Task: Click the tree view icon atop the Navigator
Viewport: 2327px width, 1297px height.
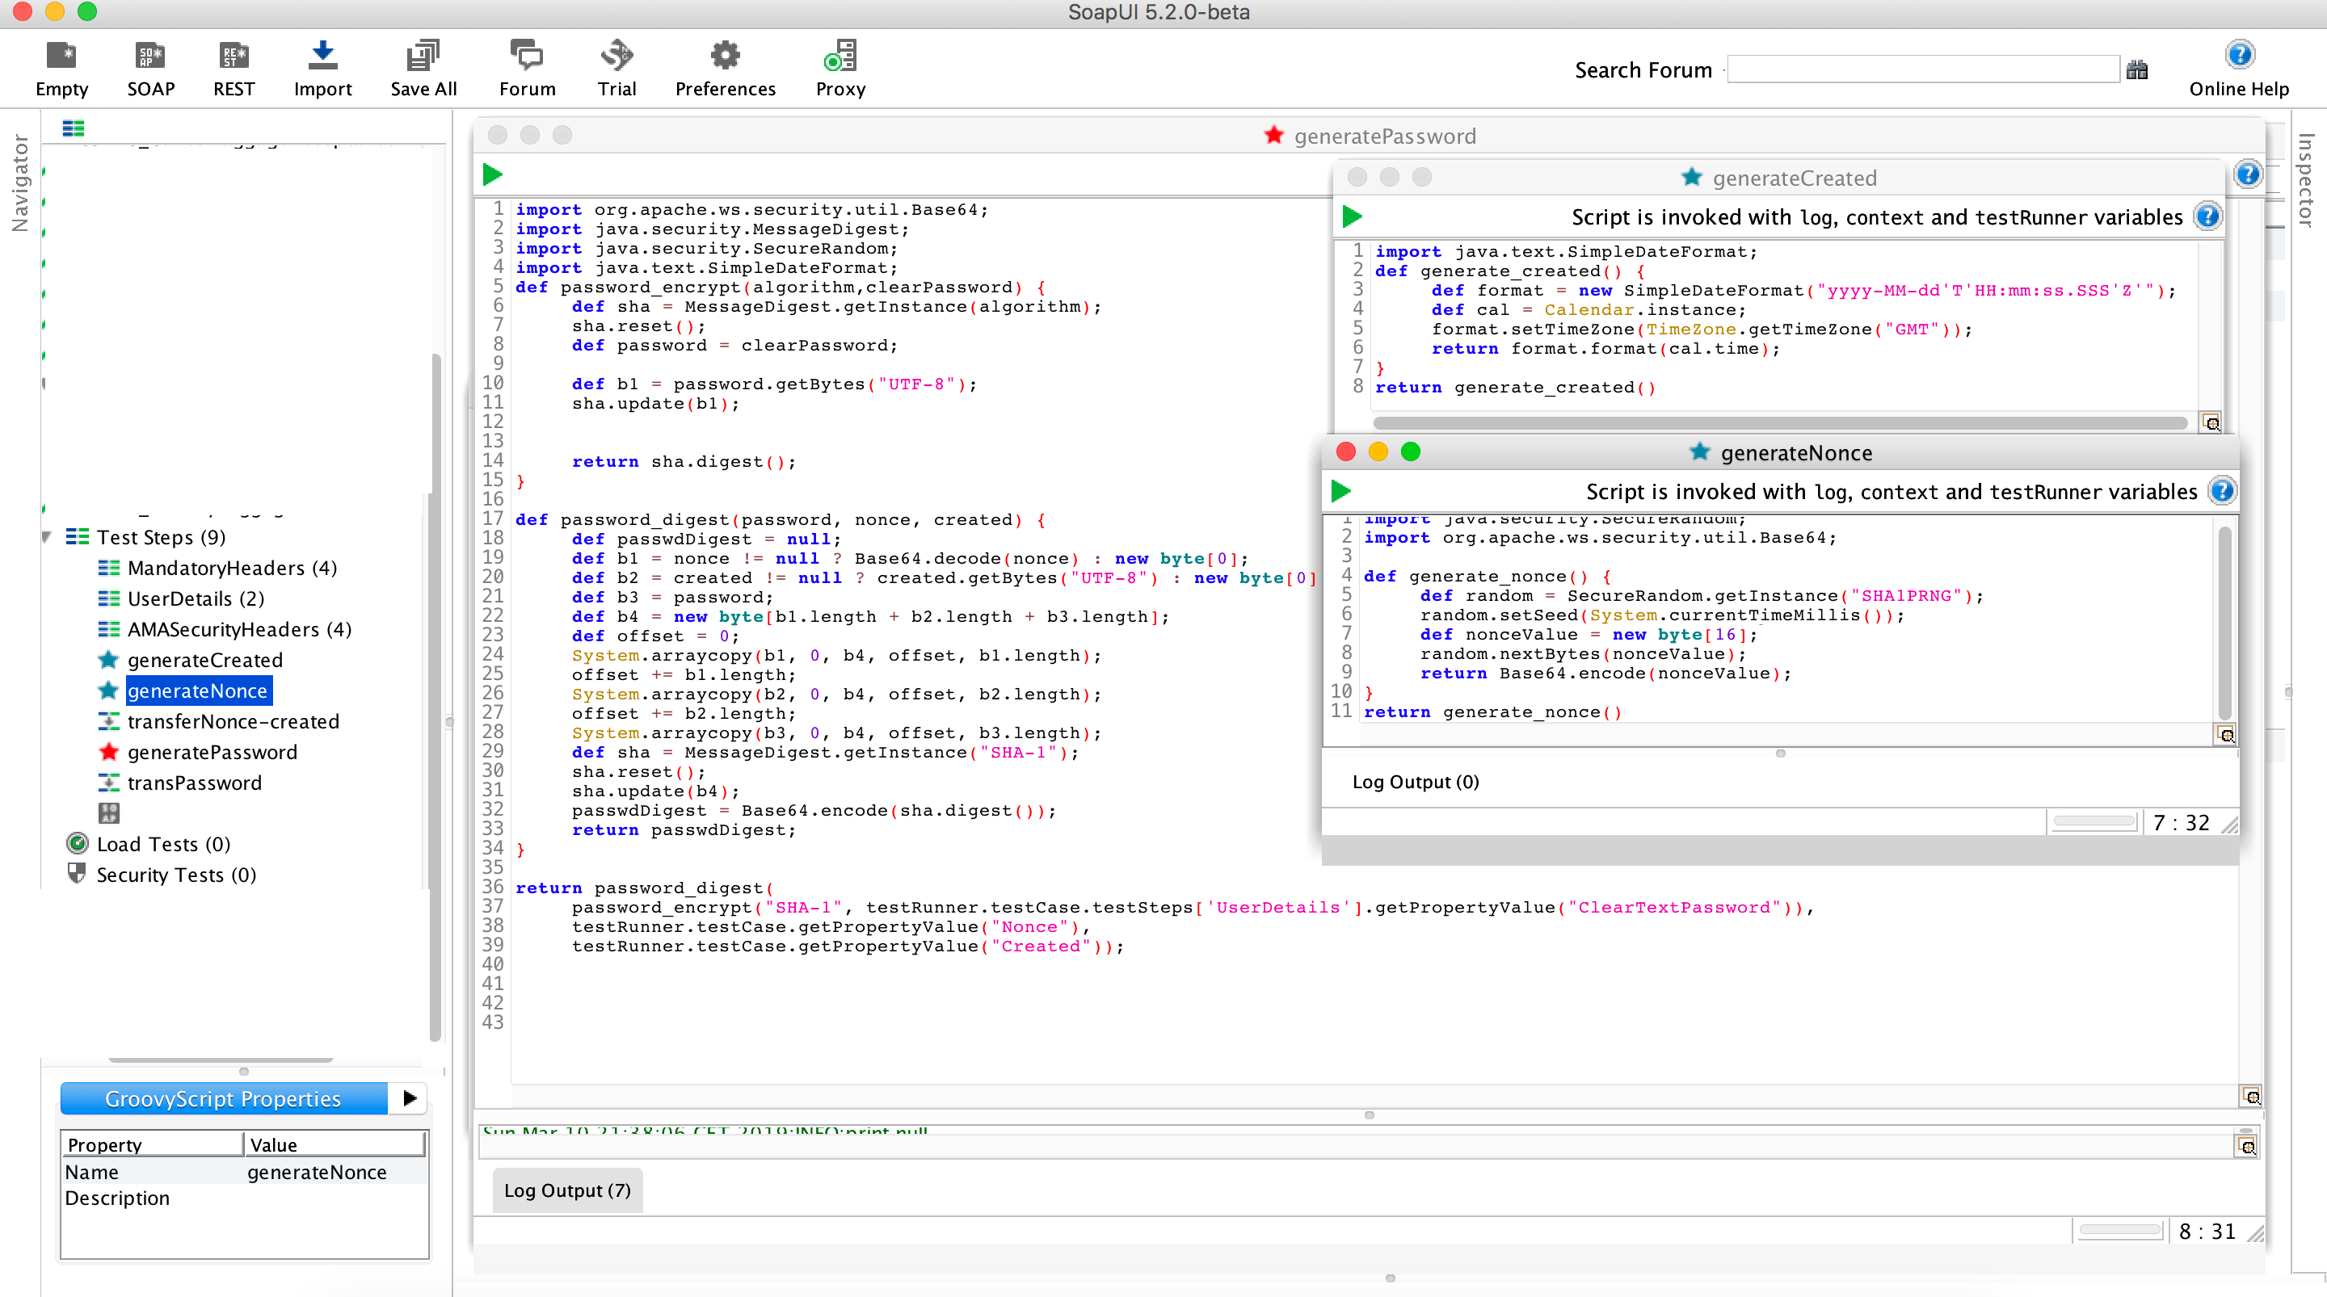Action: point(72,128)
